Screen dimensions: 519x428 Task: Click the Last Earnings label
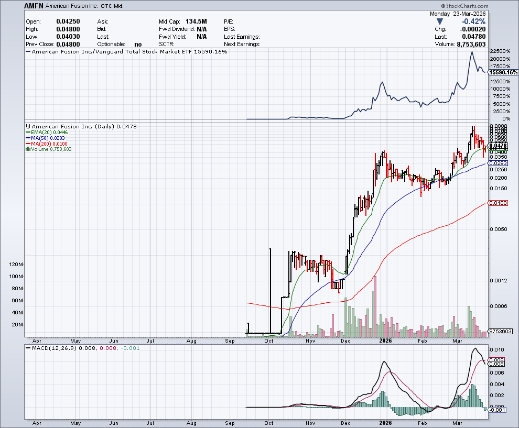242,37
